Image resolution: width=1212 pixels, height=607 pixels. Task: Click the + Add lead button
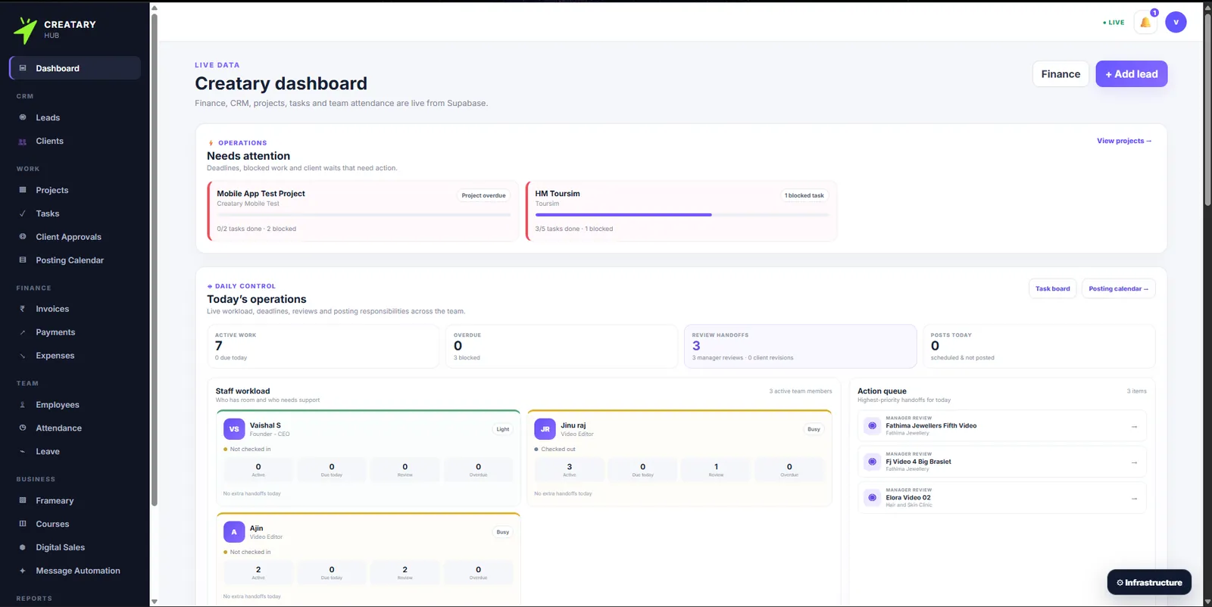tap(1132, 74)
